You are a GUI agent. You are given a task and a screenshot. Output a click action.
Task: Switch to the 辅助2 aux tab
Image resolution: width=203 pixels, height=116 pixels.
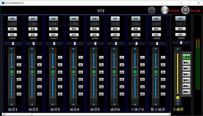186,91
